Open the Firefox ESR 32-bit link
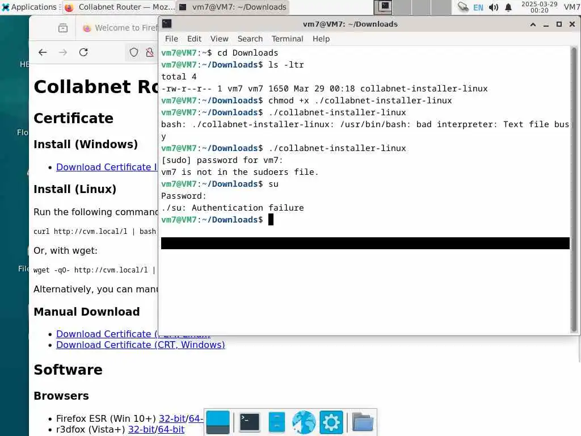The height and width of the screenshot is (436, 581). point(172,418)
